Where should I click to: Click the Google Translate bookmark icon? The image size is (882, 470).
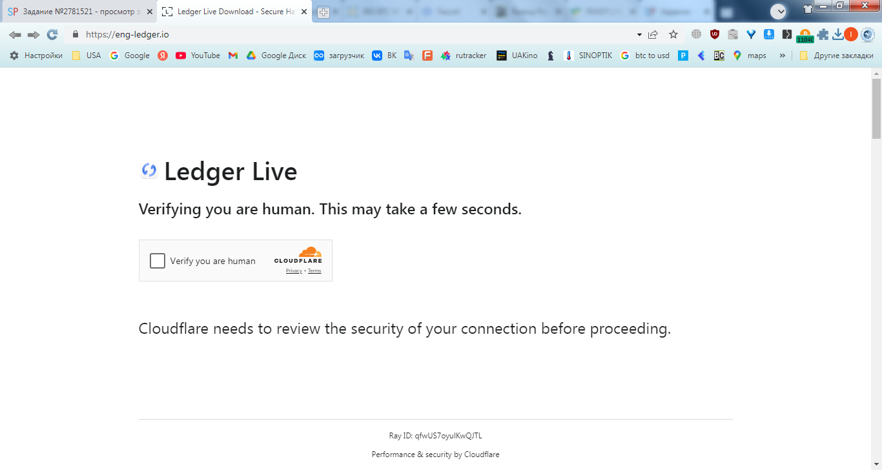pos(409,56)
